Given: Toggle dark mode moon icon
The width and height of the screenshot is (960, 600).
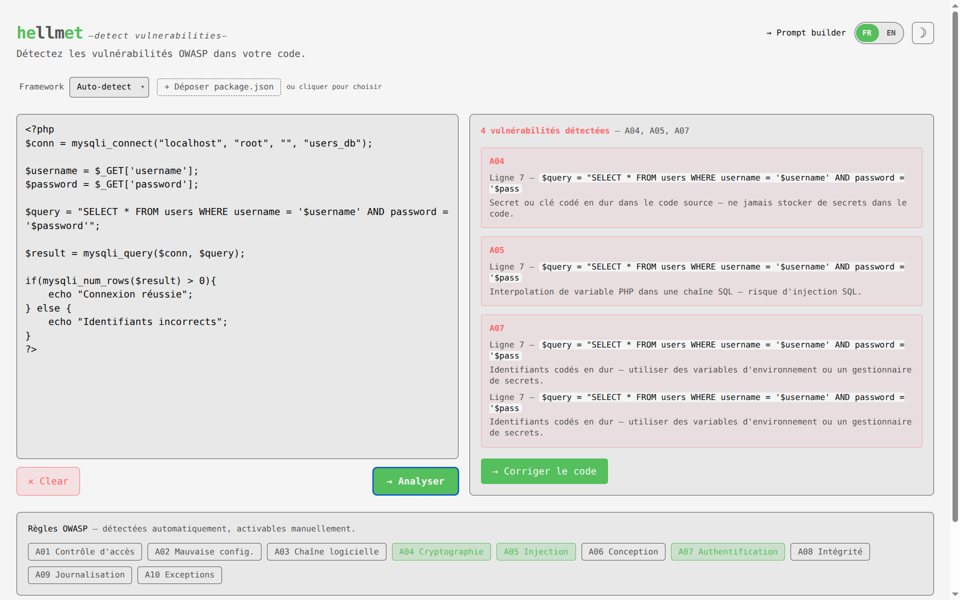Looking at the screenshot, I should pos(922,33).
